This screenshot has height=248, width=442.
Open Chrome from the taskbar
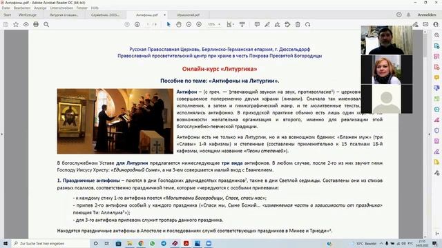[141, 243]
